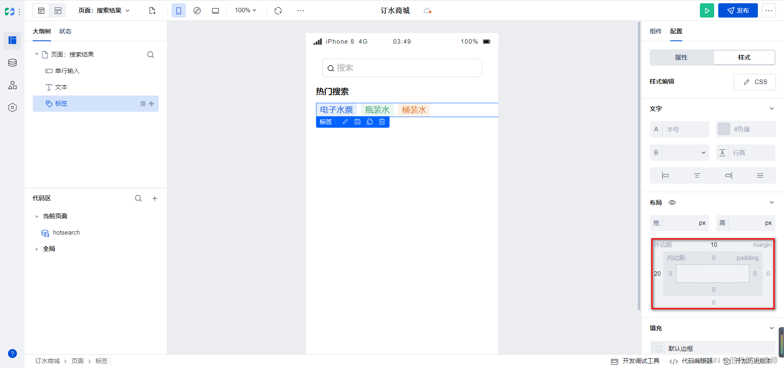784x368 pixels.
Task: Select the mobile device preview icon
Action: pos(178,11)
